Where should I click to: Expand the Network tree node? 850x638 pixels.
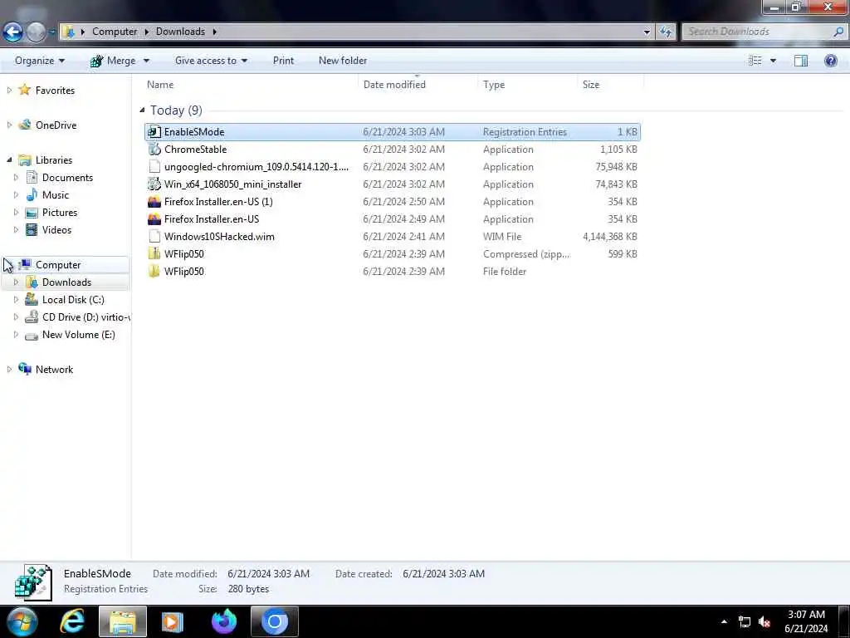coord(9,370)
